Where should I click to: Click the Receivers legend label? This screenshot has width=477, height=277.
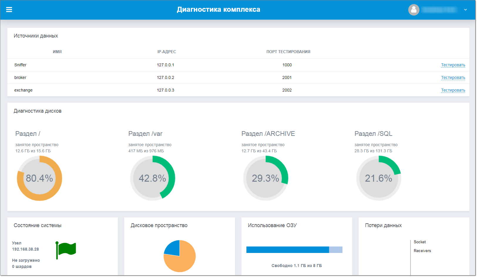[x=422, y=251]
